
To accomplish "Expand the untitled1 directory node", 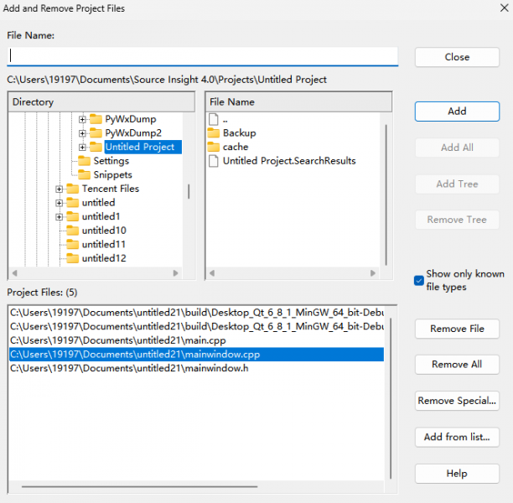I will pyautogui.click(x=60, y=216).
